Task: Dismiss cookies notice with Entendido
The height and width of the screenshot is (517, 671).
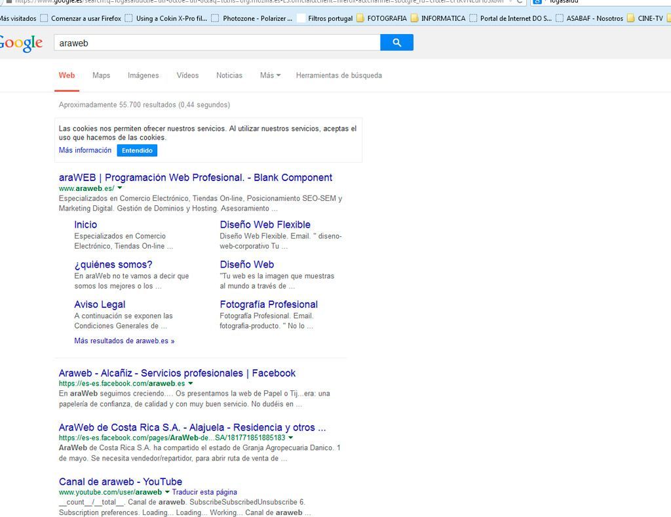Action: [x=137, y=150]
